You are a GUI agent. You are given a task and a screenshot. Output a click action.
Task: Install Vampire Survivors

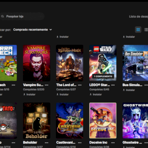coord(29,94)
